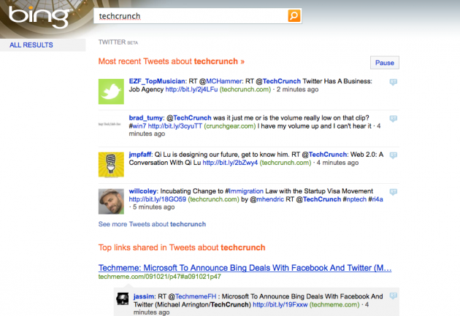460x316 pixels.
Task: Click willcoley's profile photo
Action: tap(112, 201)
